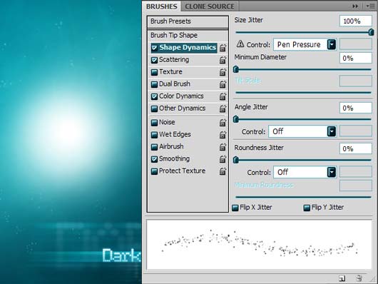
Task: Open the Brushes panel flyout menu
Action: pos(371,6)
